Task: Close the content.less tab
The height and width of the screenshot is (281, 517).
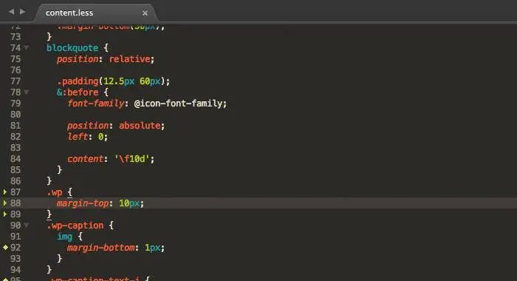Action: click(x=145, y=13)
